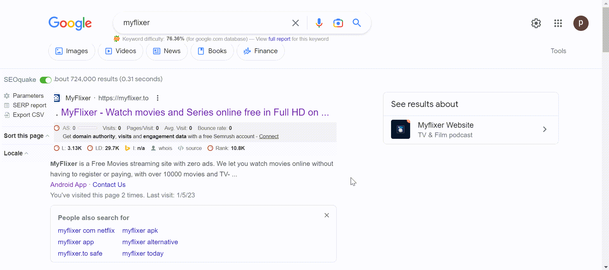Click the Bing index I: n/a parameter
609x270 pixels.
tap(135, 148)
